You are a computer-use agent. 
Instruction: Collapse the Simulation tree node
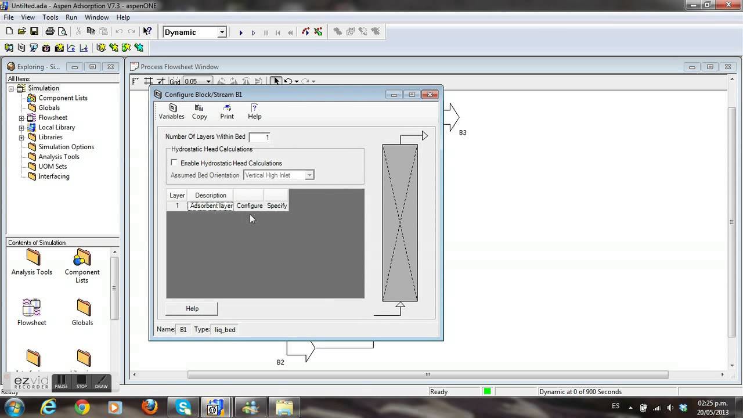pyautogui.click(x=11, y=88)
